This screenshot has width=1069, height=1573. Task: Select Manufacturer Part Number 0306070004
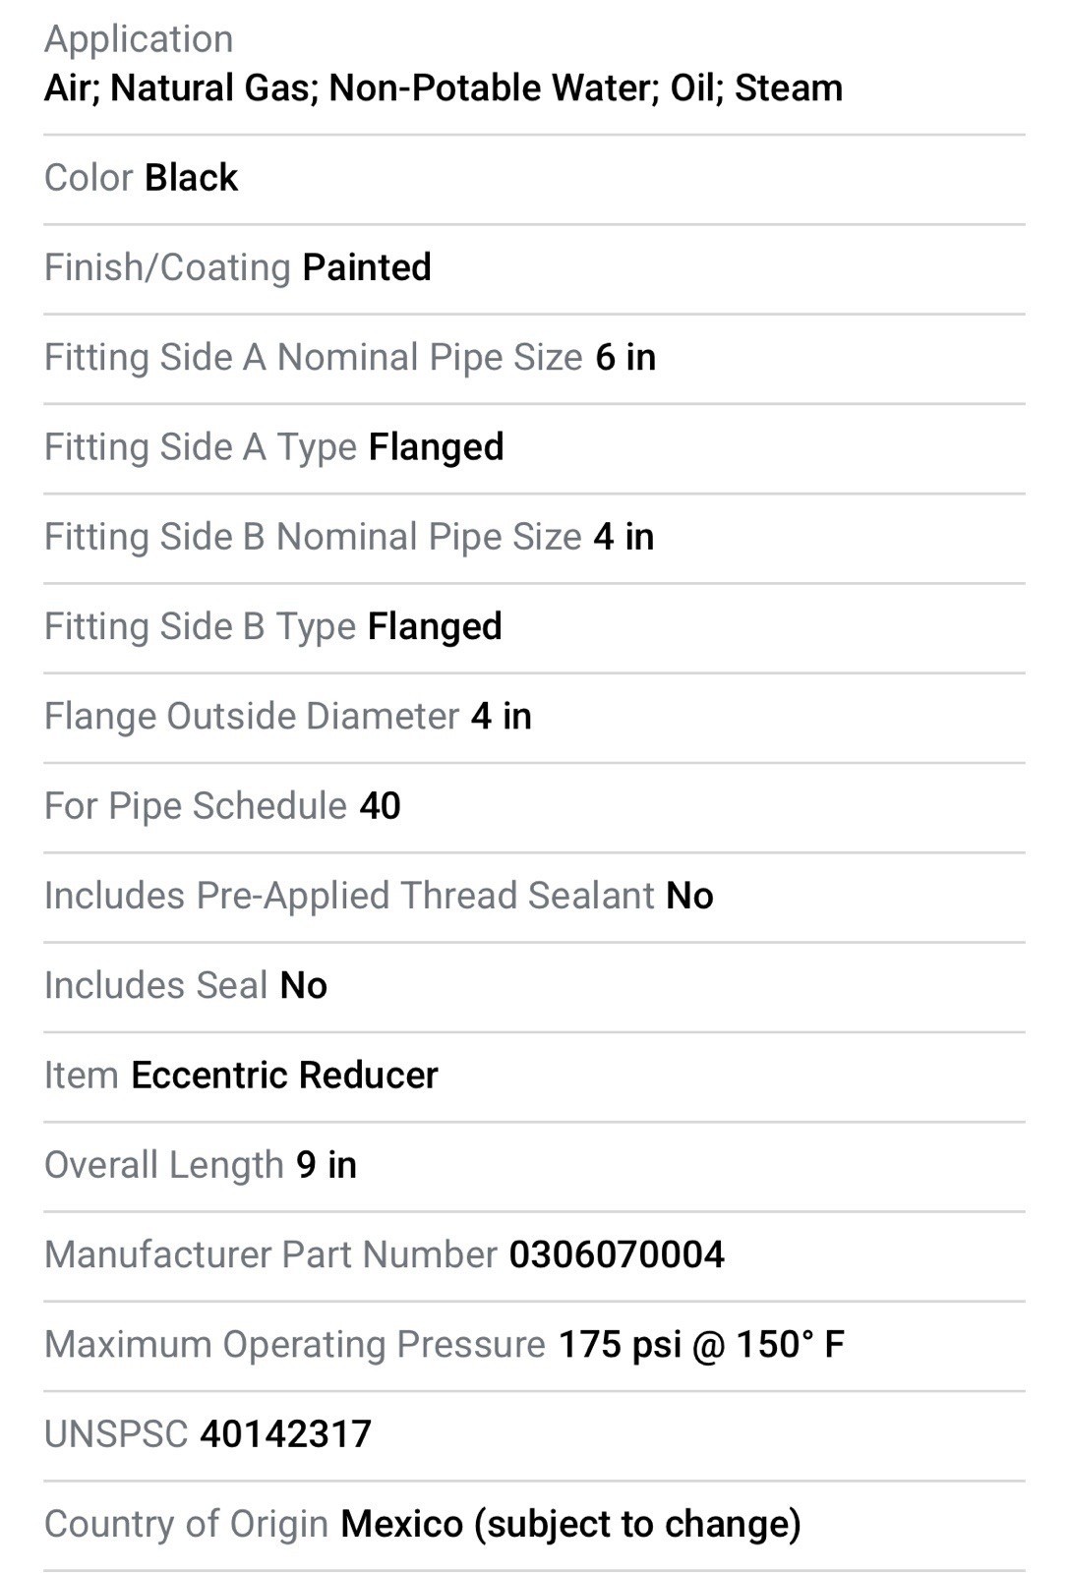[534, 1255]
